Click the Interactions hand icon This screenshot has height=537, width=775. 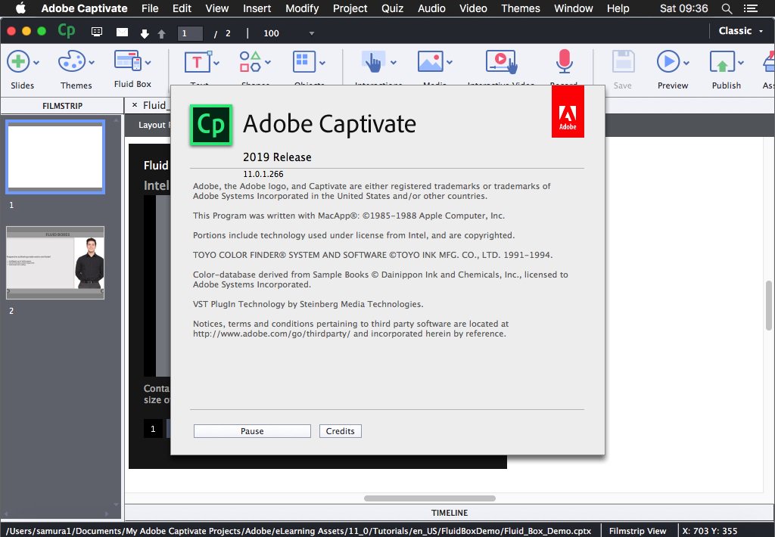point(373,62)
